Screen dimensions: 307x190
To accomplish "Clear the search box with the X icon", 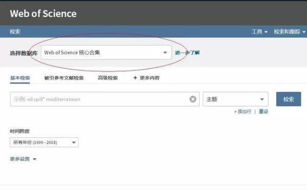I will [x=193, y=99].
